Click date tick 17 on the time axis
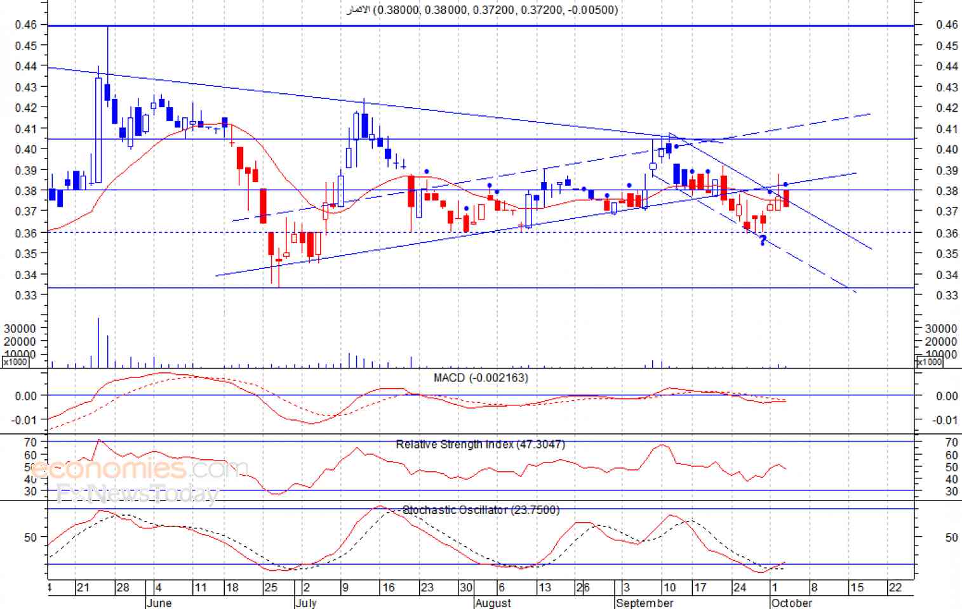This screenshot has height=609, width=962. (x=700, y=587)
